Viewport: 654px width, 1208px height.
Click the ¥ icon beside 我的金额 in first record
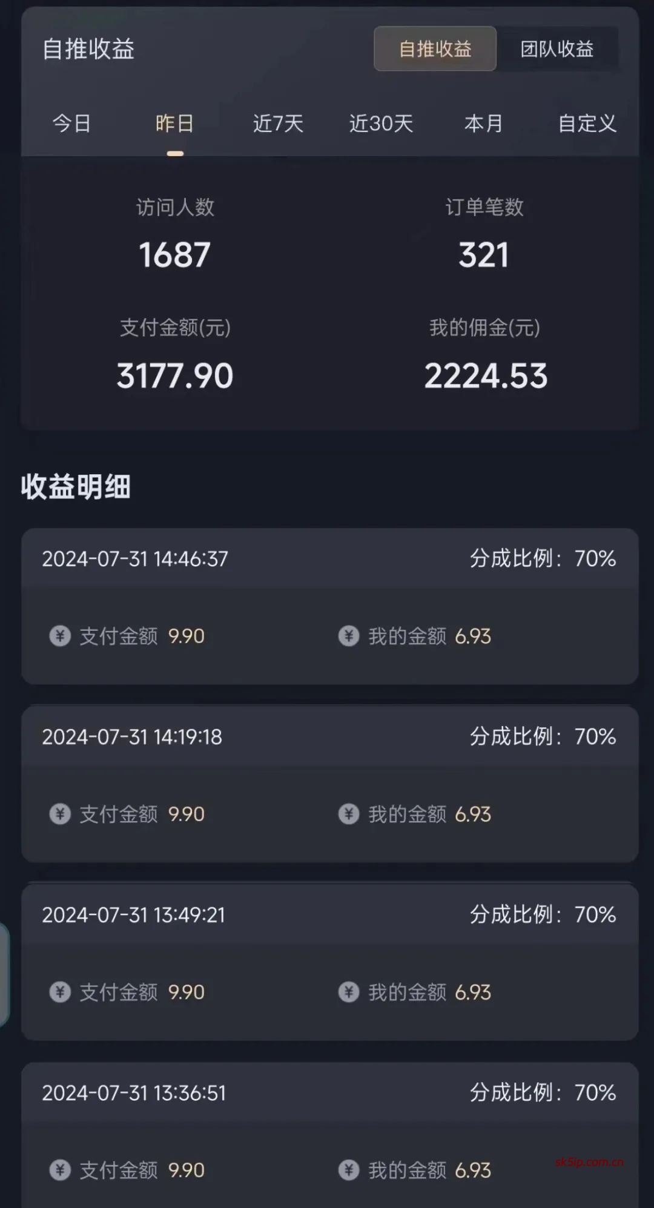click(x=347, y=636)
